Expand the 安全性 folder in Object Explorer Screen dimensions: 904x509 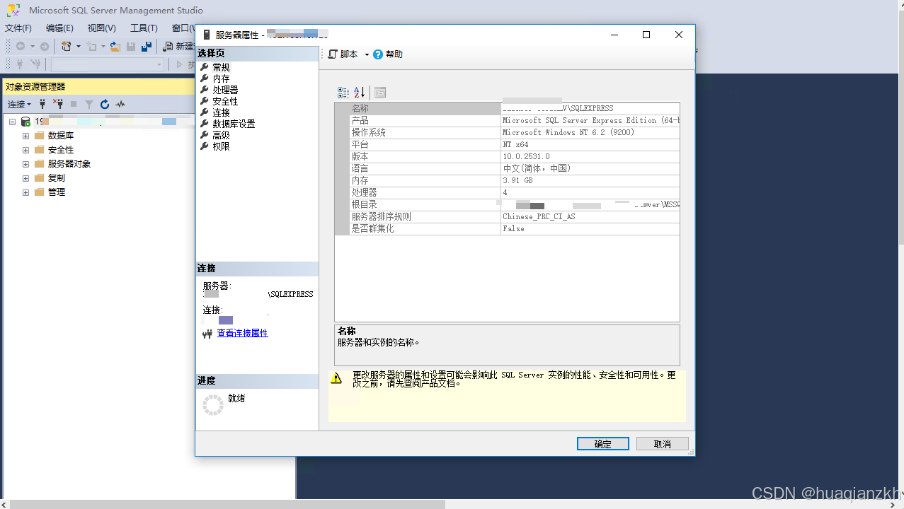[x=26, y=150]
